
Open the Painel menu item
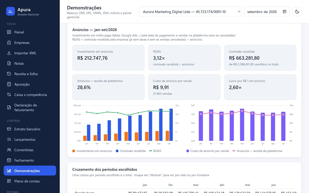pos(30,32)
